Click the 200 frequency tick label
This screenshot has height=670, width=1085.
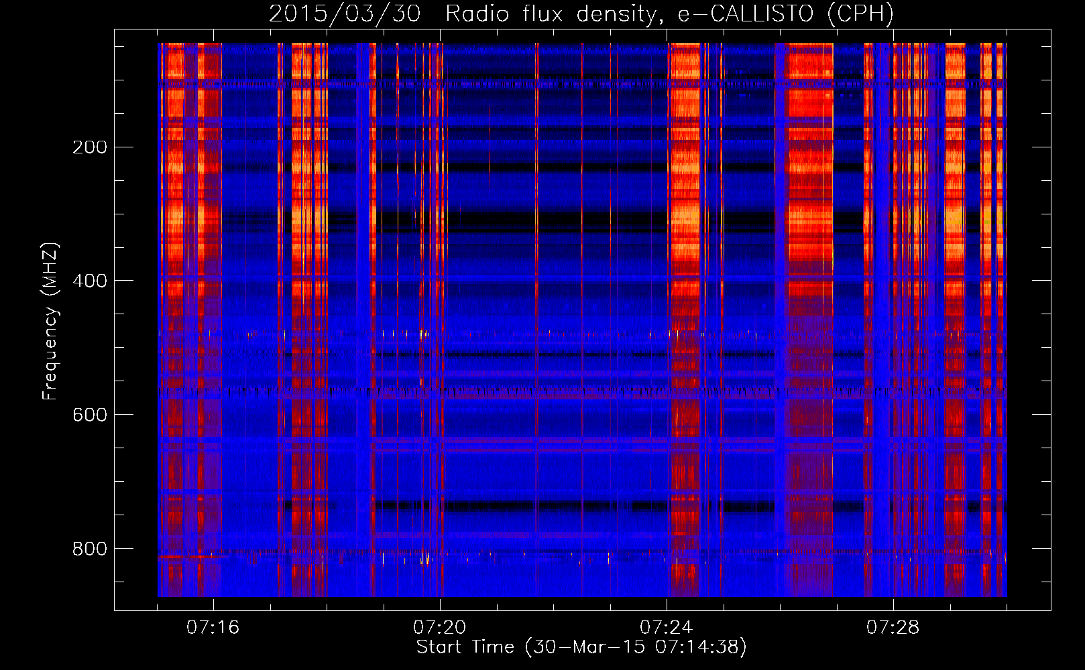point(90,147)
